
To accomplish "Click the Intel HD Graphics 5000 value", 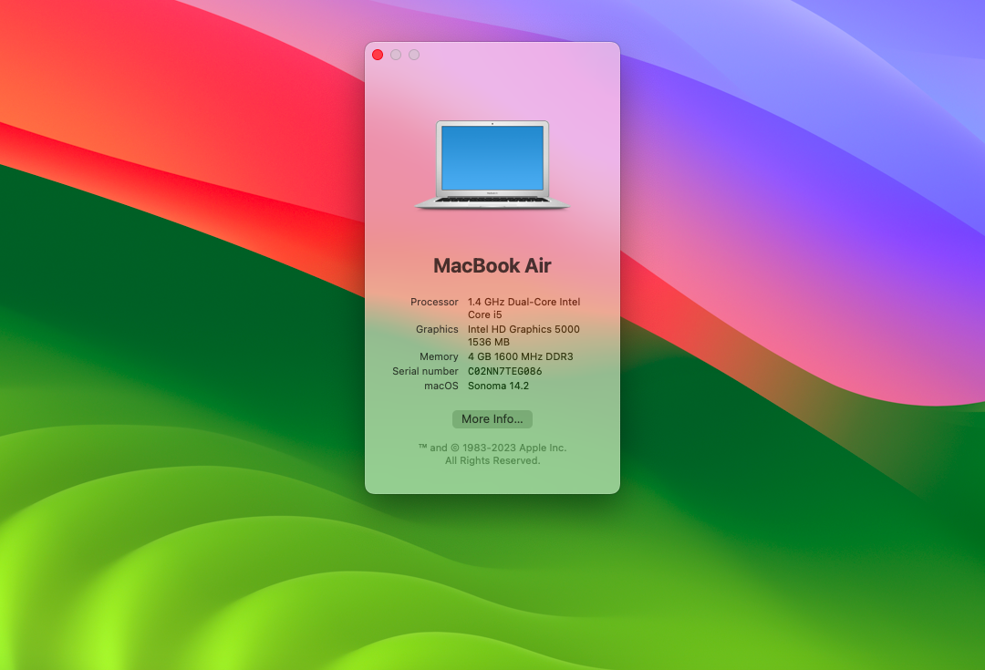I will [x=524, y=335].
